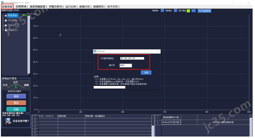The image size is (255, 138).
Task: Open the 报警及联动 menu
Action: (56, 7)
